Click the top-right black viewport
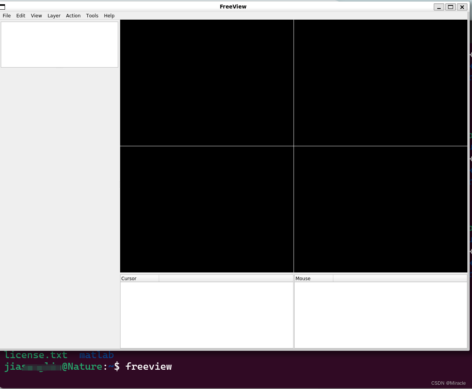472x389 pixels. point(380,82)
